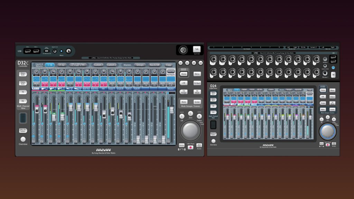Toggle MUTE 5 on D32C channel 5
The width and height of the screenshot is (354, 199).
click(70, 84)
